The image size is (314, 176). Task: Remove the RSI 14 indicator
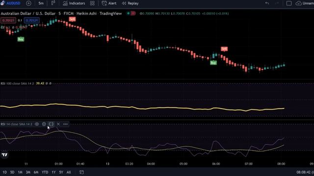pos(58,124)
